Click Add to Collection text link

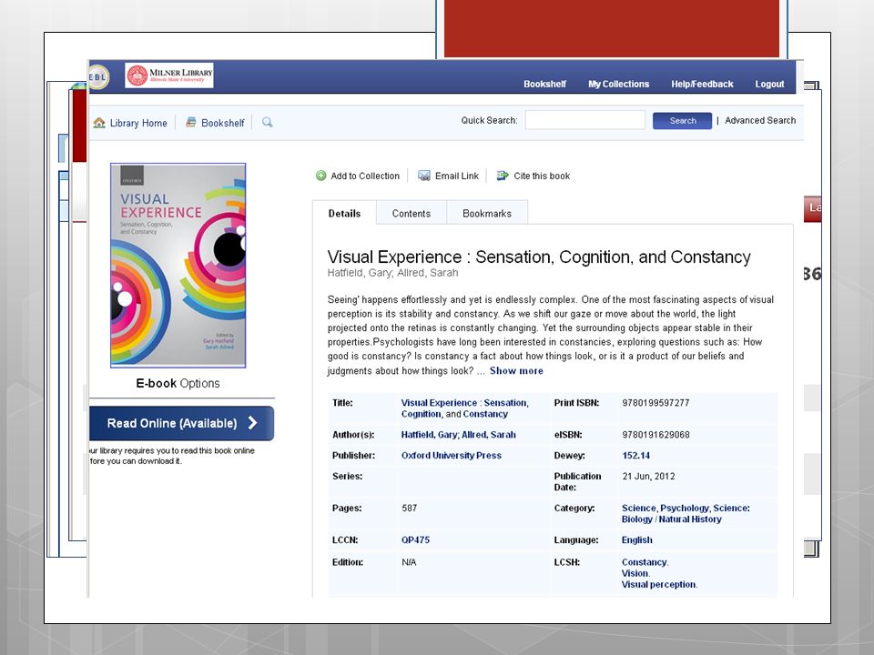point(365,176)
